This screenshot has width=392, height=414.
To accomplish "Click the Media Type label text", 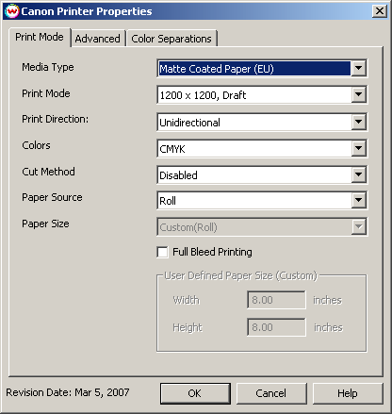I will pyautogui.click(x=48, y=67).
